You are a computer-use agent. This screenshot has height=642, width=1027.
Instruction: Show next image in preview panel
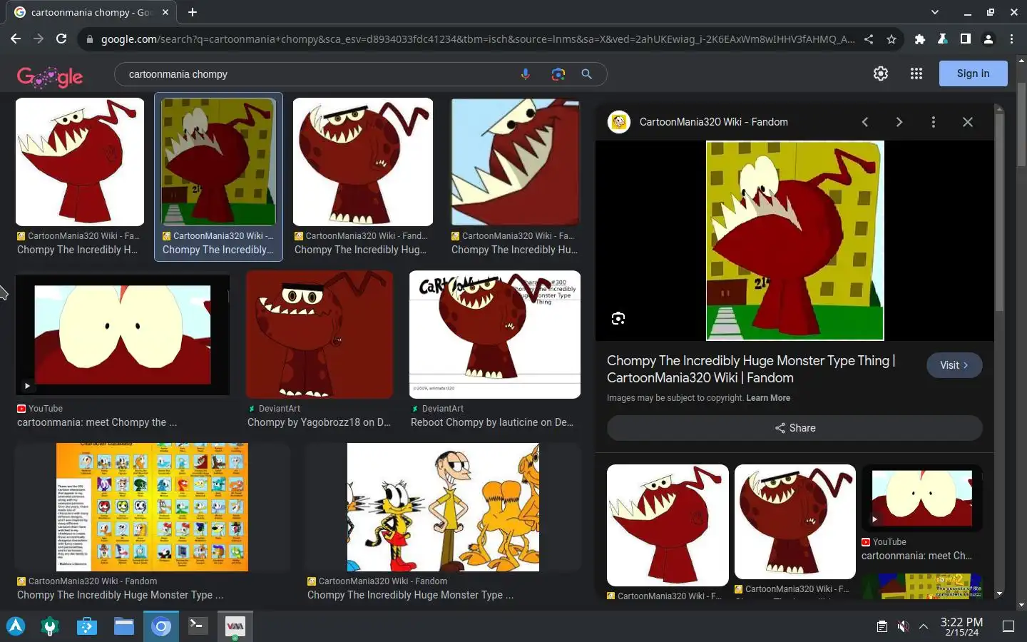pos(899,122)
